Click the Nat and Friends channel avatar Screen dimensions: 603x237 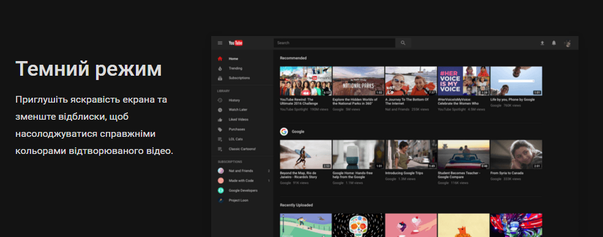[x=221, y=170]
